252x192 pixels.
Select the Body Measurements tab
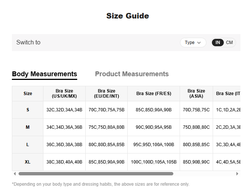coord(45,74)
